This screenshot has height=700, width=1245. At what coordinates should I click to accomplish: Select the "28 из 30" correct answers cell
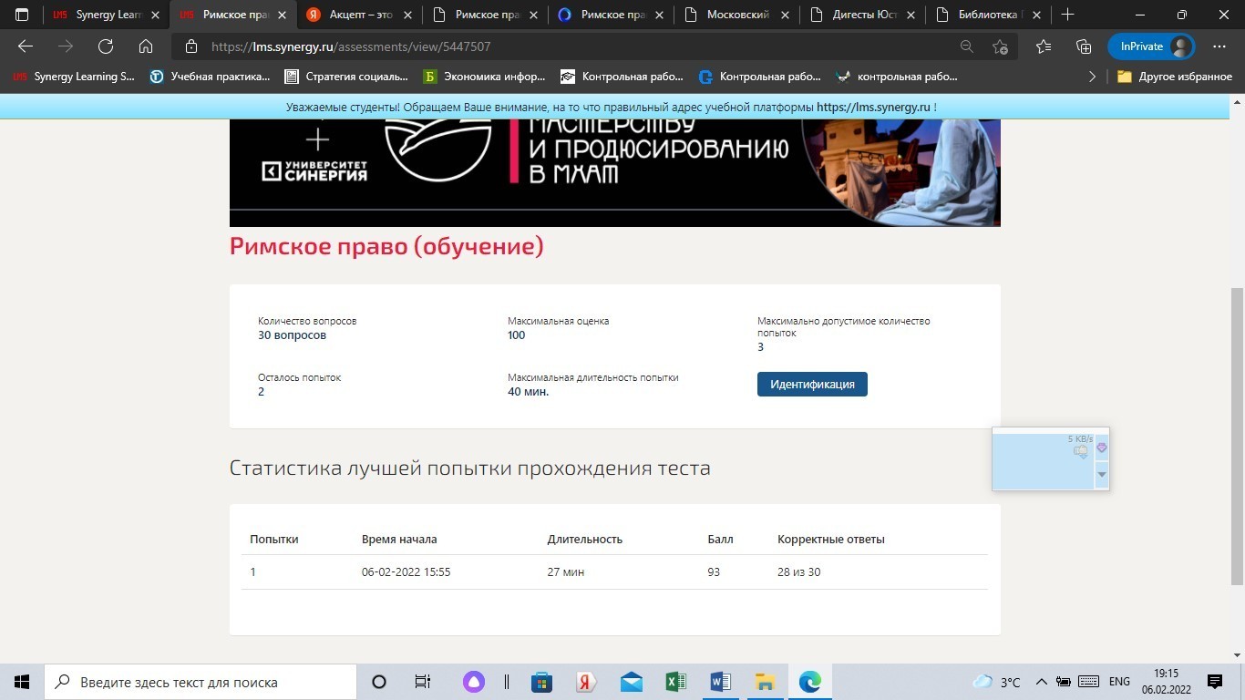(x=799, y=572)
